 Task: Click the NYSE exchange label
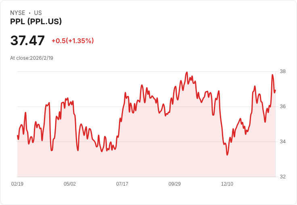point(18,13)
